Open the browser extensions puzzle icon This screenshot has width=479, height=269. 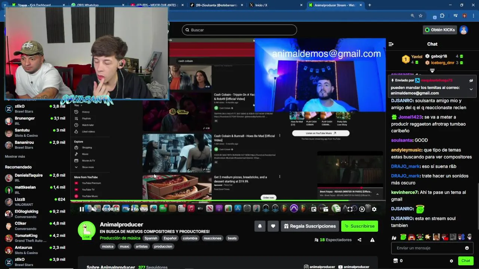[x=442, y=16]
